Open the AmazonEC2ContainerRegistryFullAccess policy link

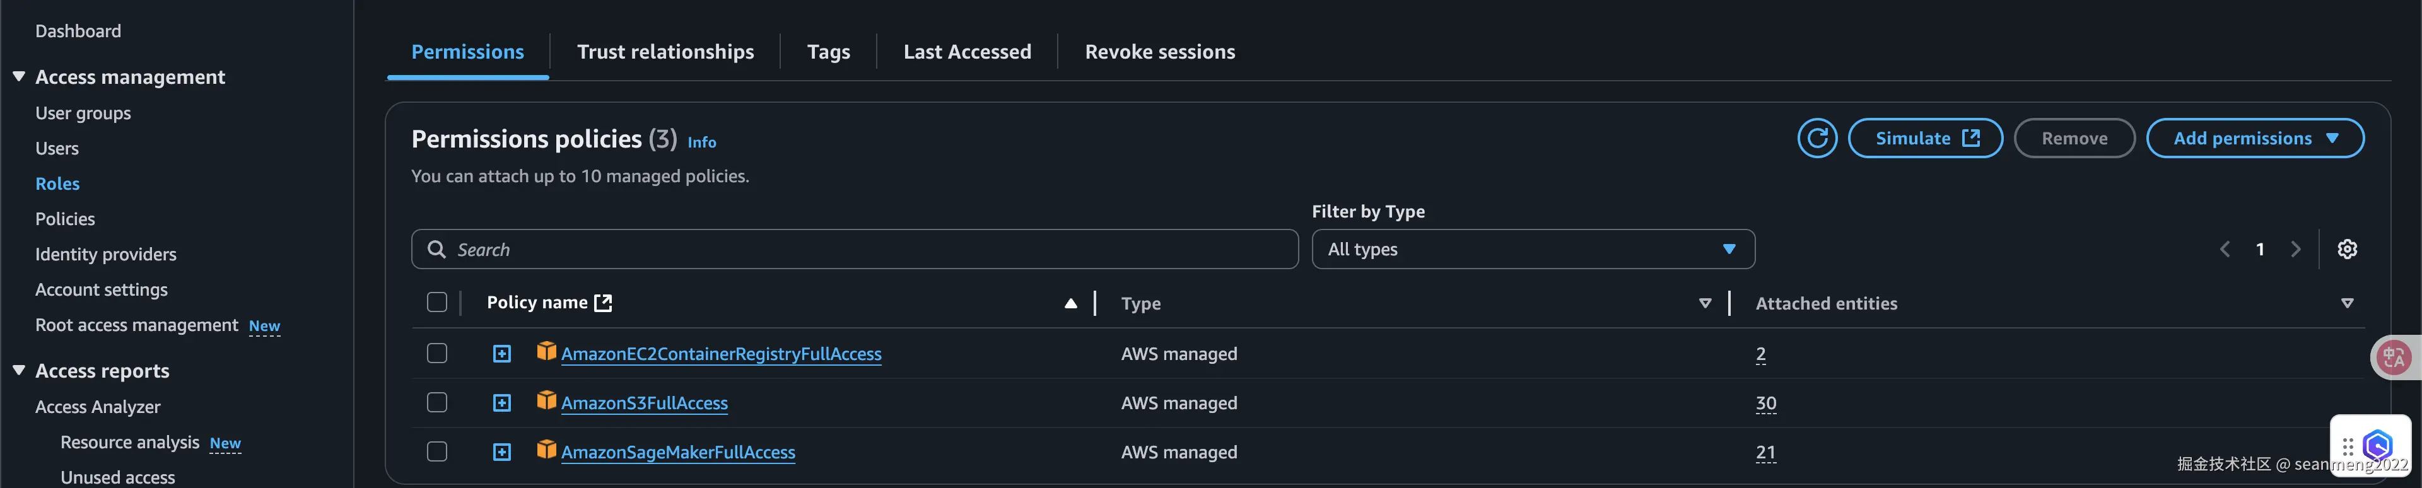tap(721, 354)
